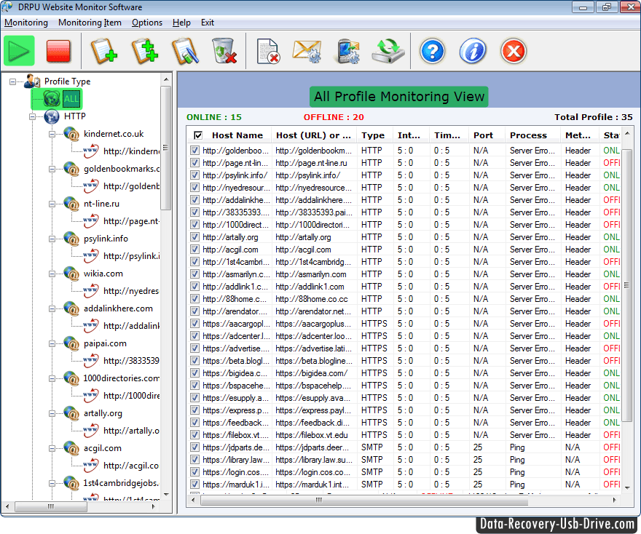Edit profile using clipboard pencil icon
This screenshot has height=534, width=641.
point(185,51)
